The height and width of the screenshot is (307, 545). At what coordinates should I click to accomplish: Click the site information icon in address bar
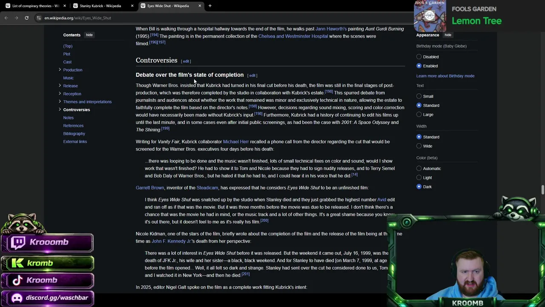tap(39, 18)
